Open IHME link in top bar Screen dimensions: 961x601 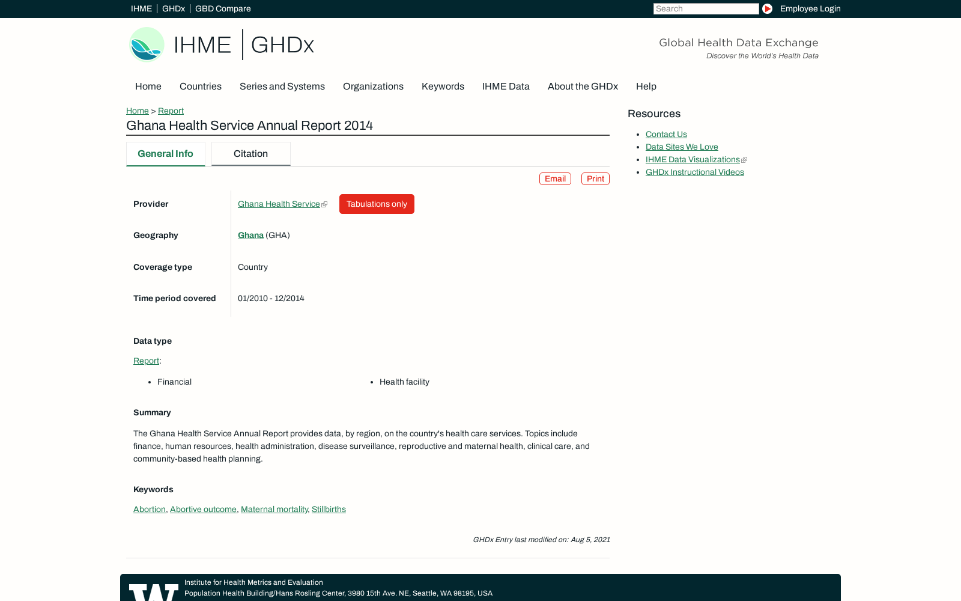pos(141,8)
